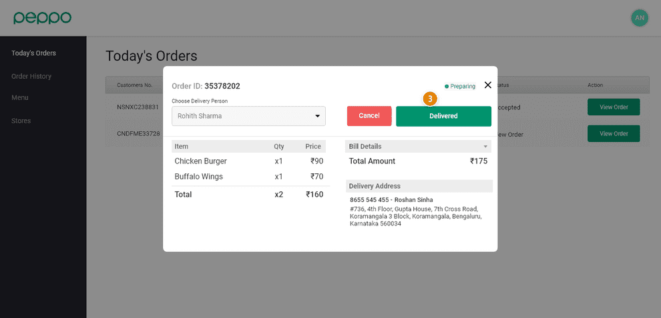The image size is (661, 318).
Task: Open the delivery person dropdown arrow
Action: pyautogui.click(x=317, y=116)
